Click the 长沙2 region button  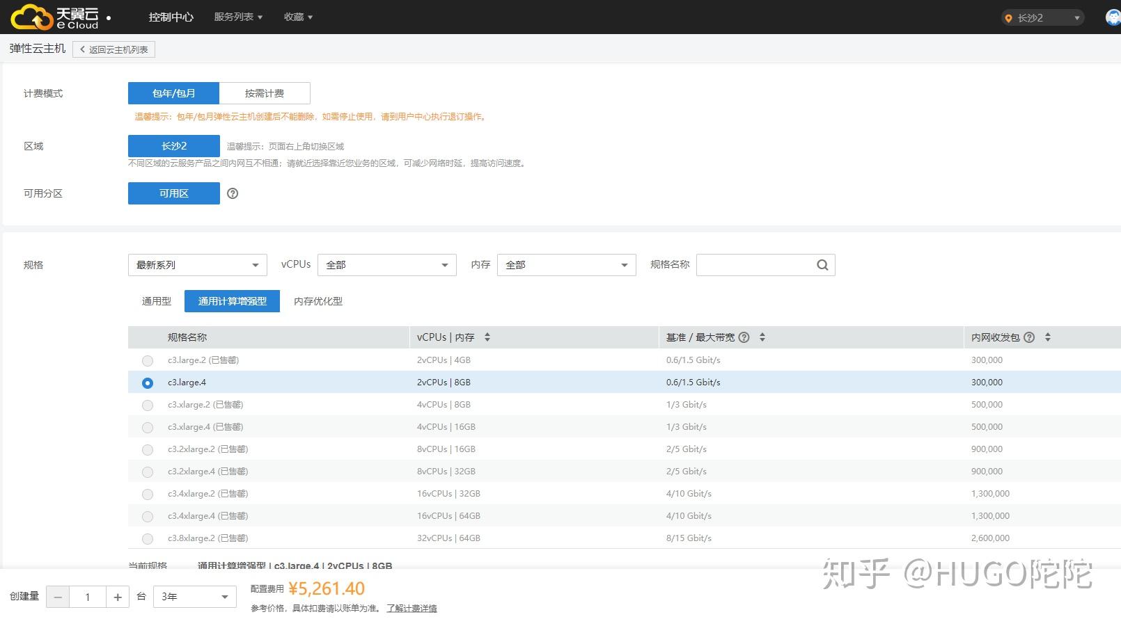[174, 146]
